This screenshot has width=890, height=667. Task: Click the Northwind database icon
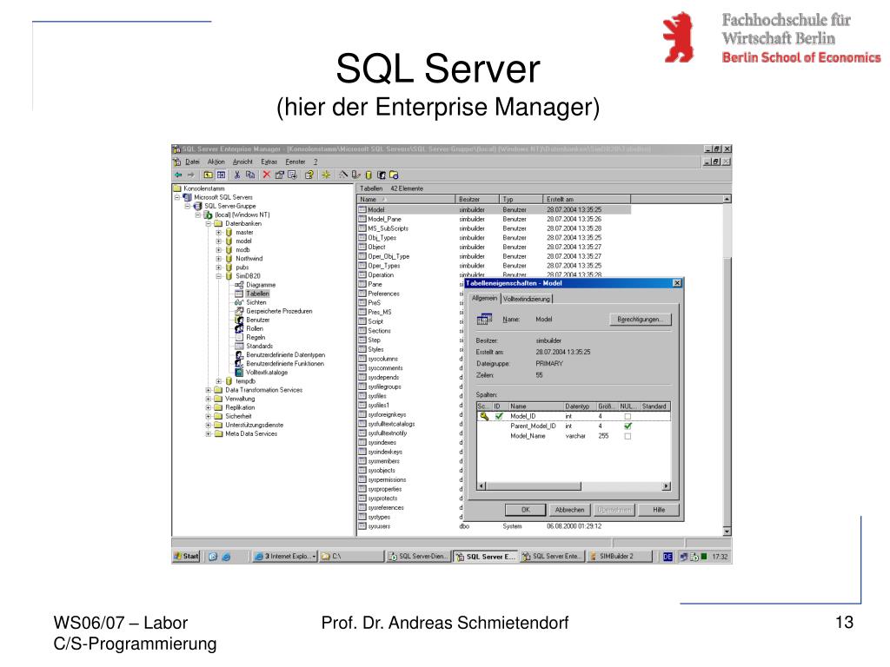pos(229,259)
